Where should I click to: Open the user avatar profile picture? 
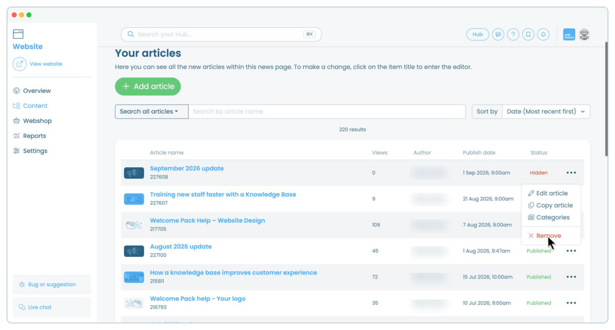pos(584,35)
